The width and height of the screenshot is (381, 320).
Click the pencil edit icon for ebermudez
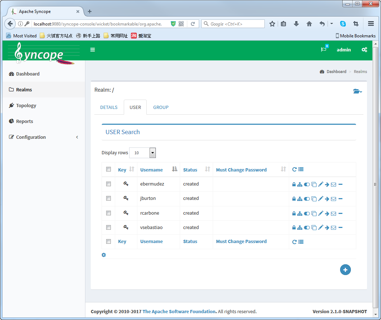[321, 184]
